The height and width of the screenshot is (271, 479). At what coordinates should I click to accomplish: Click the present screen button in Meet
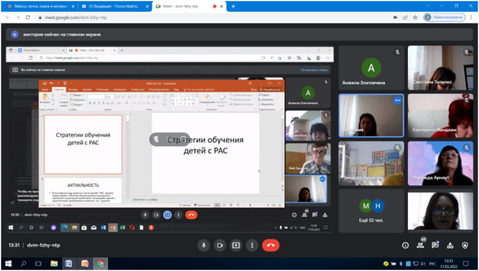[x=236, y=245]
